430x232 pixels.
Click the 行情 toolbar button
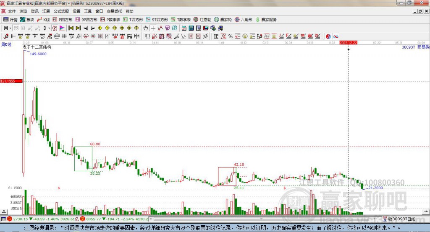[x=10, y=20]
